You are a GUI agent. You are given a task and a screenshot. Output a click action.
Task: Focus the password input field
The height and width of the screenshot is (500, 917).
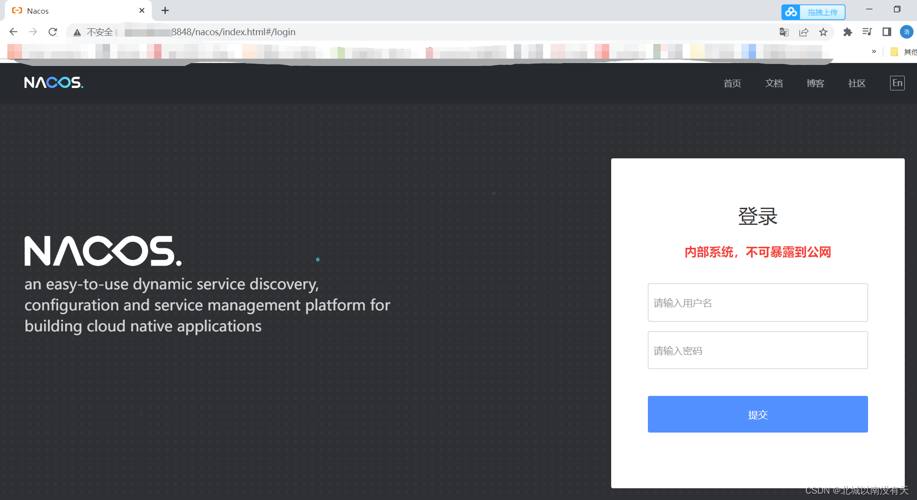(x=758, y=350)
